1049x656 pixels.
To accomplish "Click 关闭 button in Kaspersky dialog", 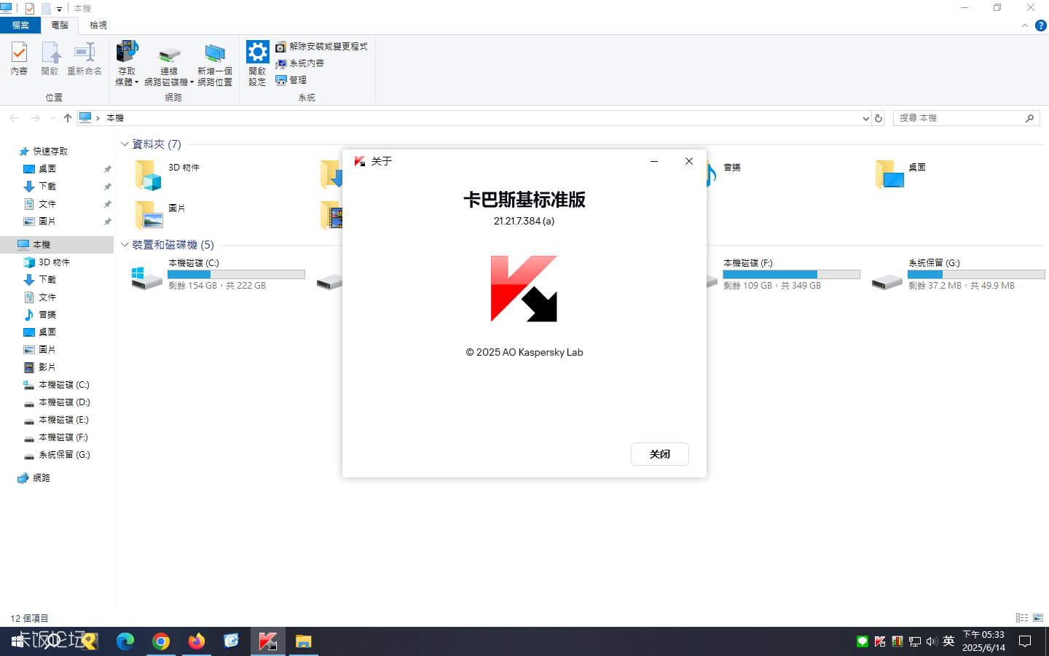I will (660, 454).
